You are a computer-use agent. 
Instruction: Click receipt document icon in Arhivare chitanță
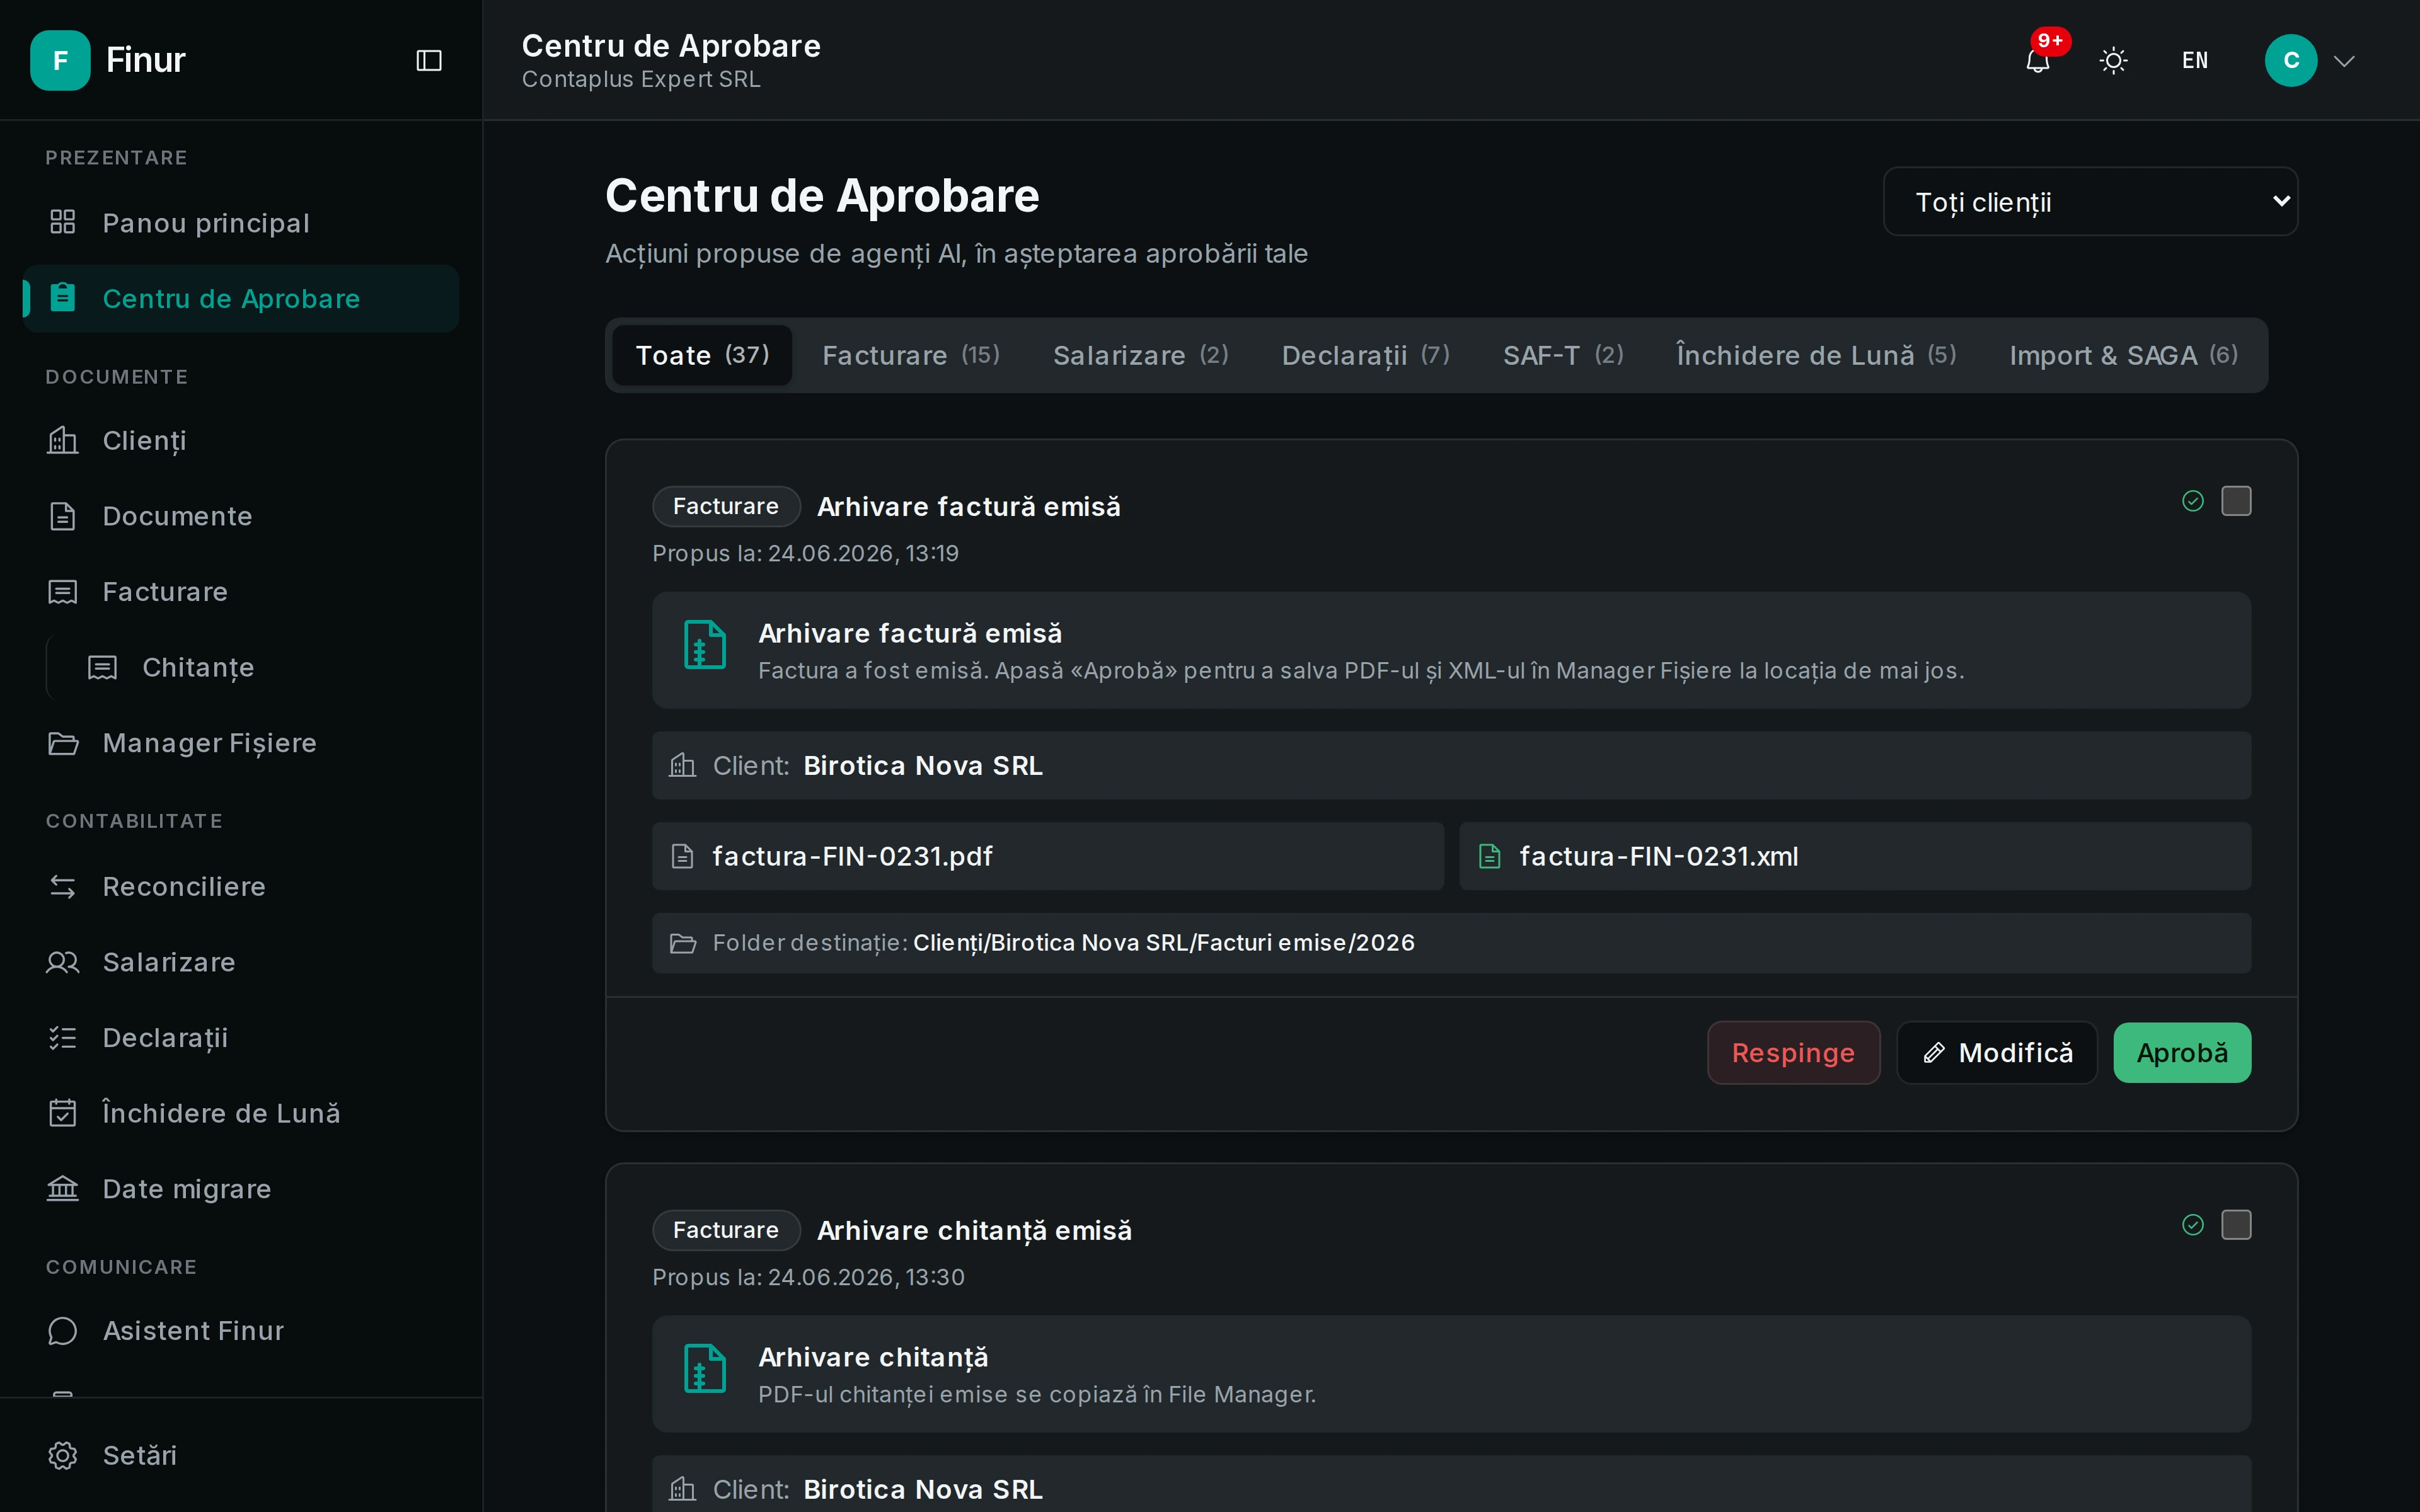[705, 1368]
